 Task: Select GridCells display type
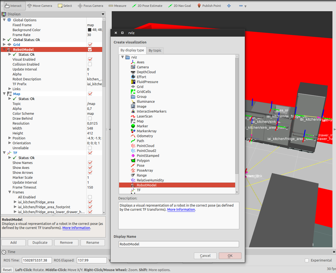click(144, 92)
